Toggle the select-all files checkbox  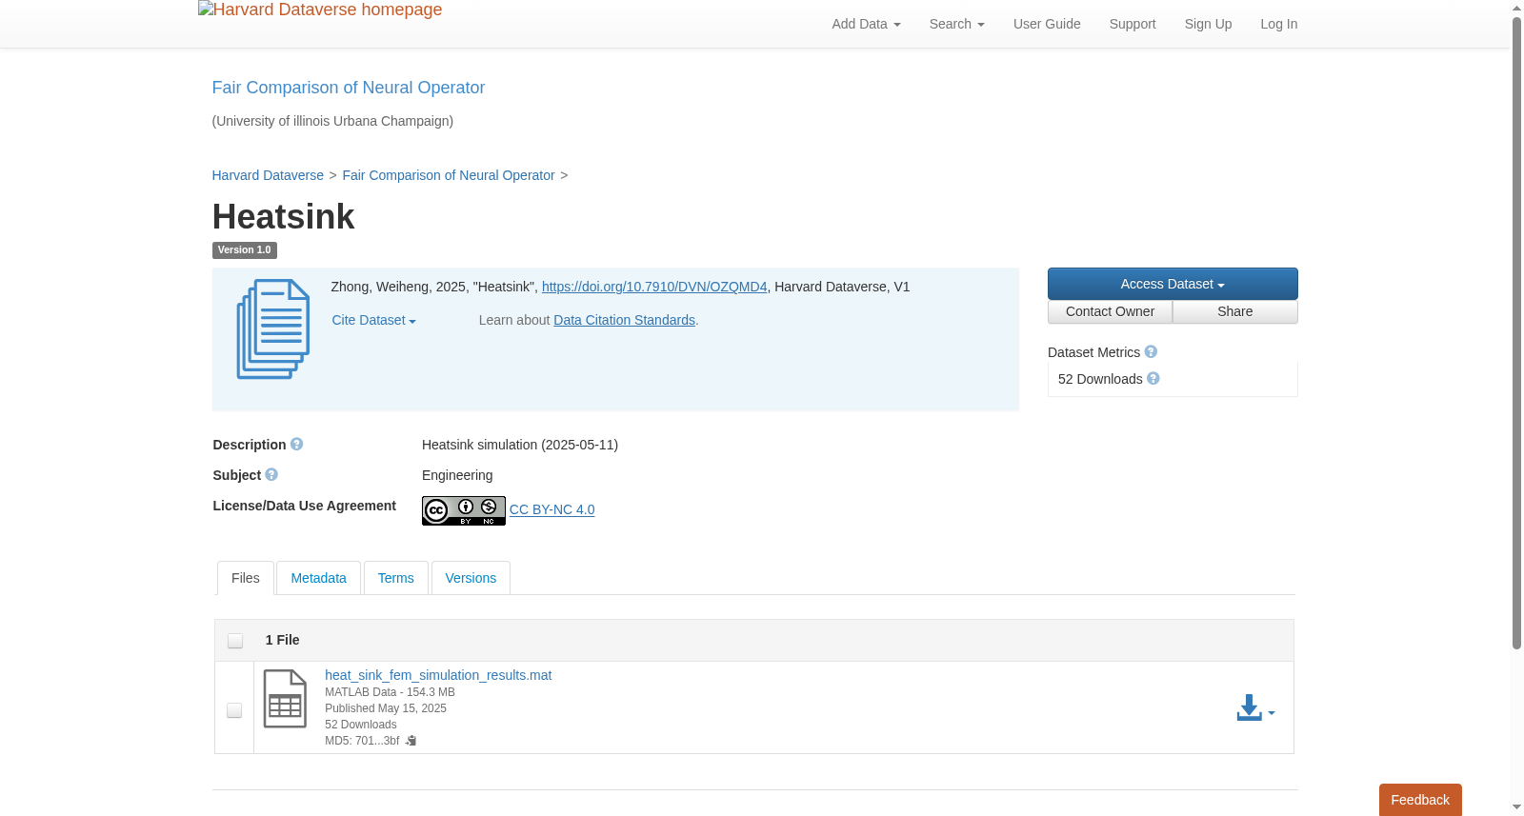235,641
